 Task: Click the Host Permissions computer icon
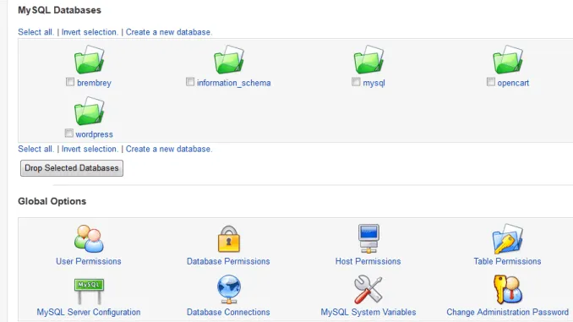[x=368, y=238]
